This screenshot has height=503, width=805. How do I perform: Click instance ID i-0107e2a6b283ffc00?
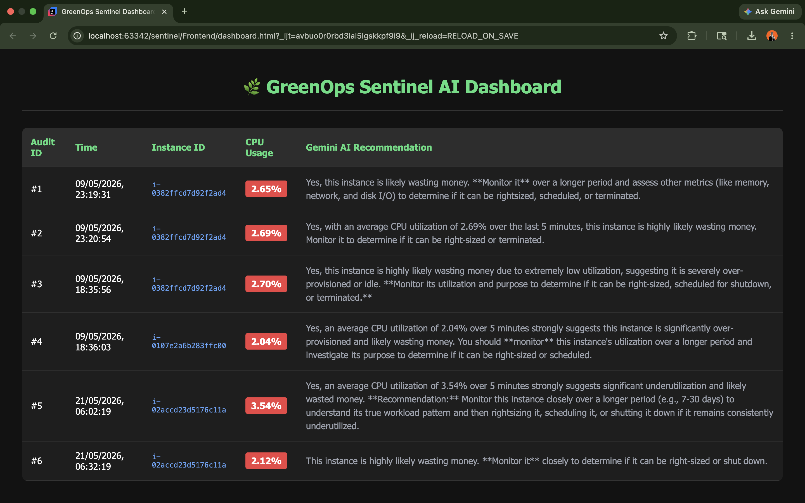(x=189, y=342)
